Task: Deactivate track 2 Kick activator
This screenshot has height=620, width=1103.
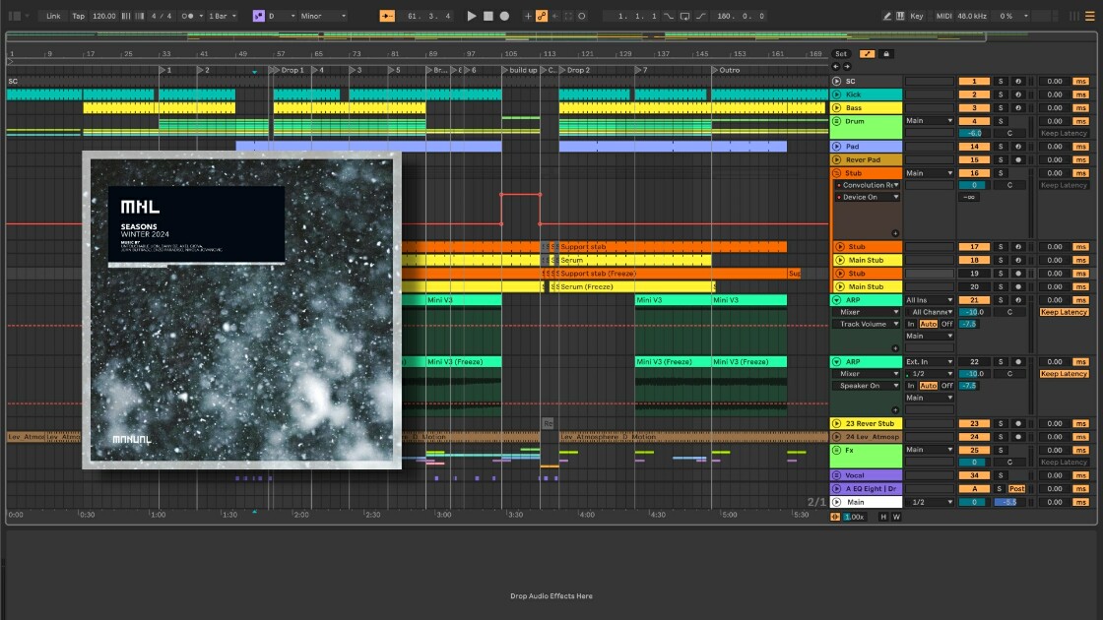Action: pyautogui.click(x=974, y=94)
